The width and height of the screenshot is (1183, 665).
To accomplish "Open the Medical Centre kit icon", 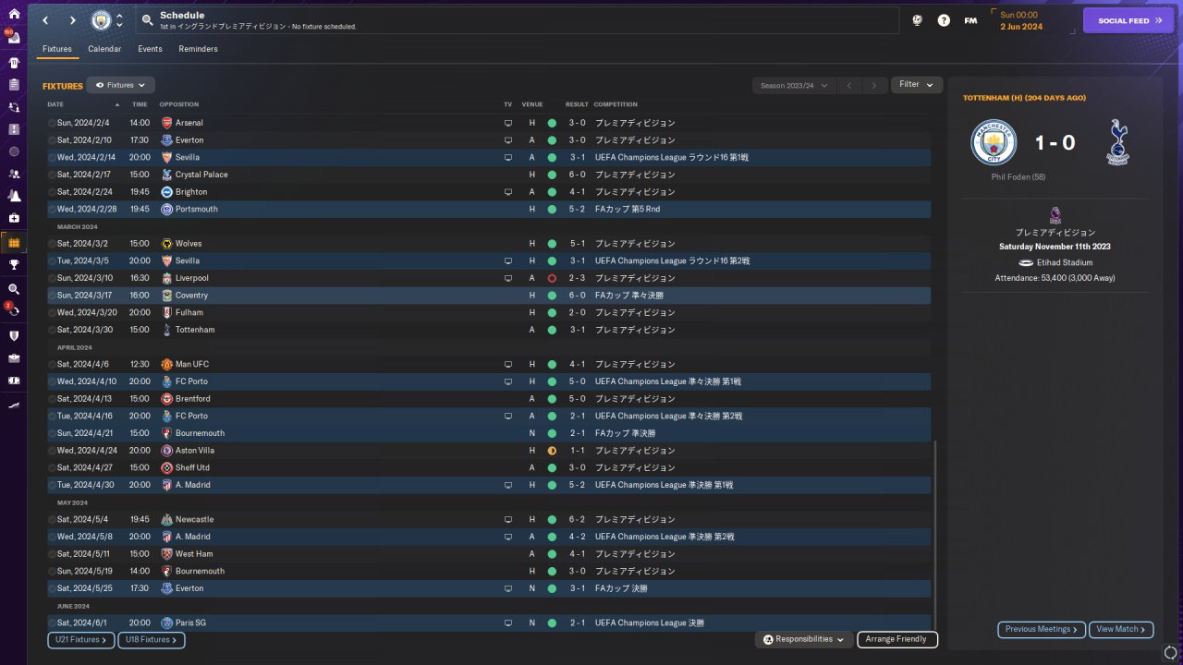I will click(x=14, y=218).
